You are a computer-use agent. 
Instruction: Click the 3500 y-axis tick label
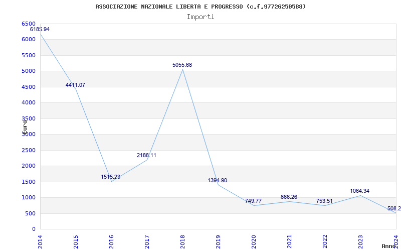[x=29, y=118]
